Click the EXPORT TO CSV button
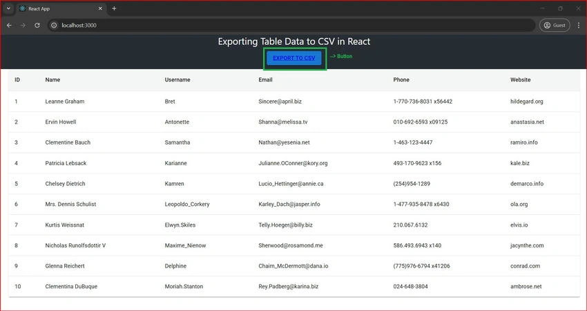The width and height of the screenshot is (587, 311). (294, 58)
